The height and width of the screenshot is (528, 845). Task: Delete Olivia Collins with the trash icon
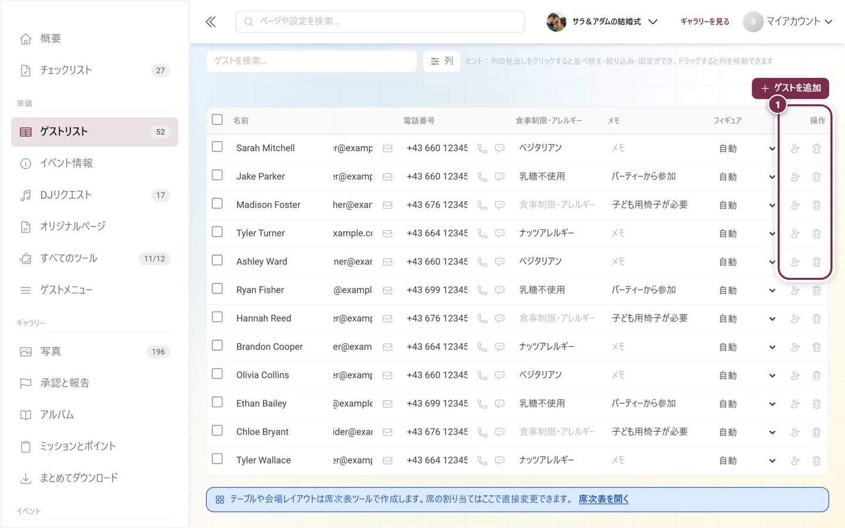tap(816, 375)
